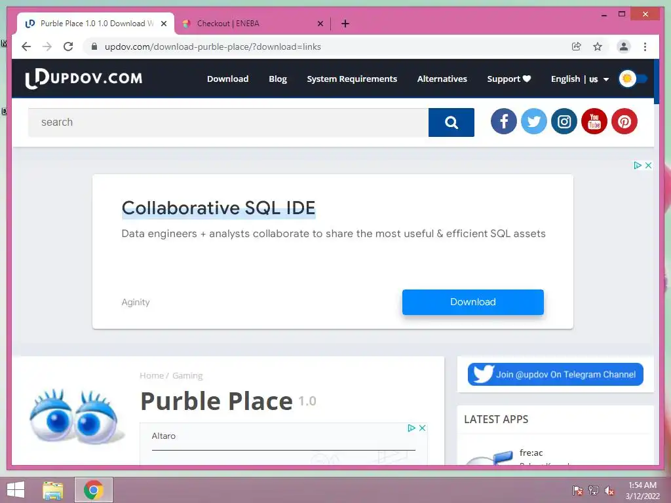
Task: Close the Collaborative SQL IDE ad
Action: [648, 166]
